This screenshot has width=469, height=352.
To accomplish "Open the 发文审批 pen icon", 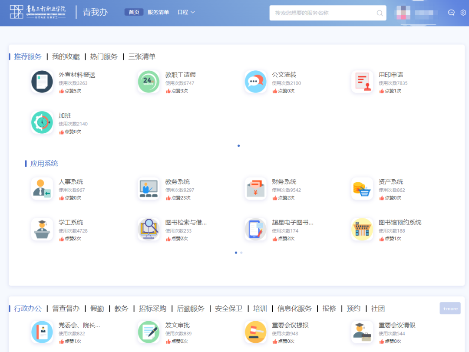I will [149, 332].
